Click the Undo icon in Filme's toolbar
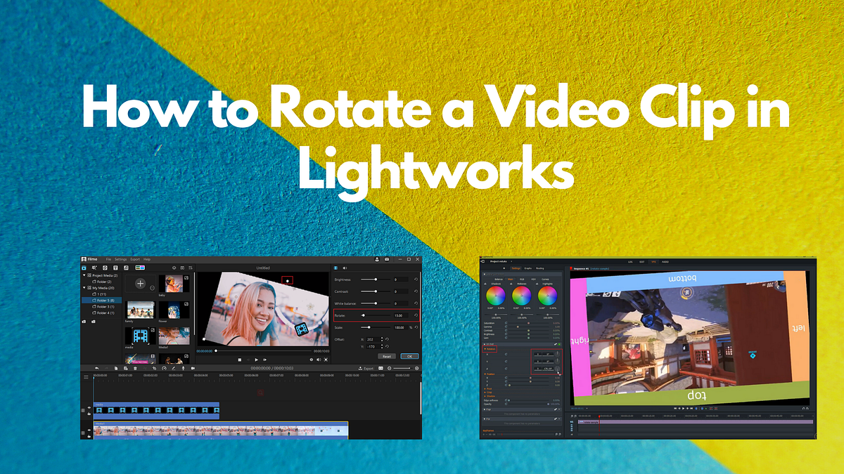844x474 pixels. tap(96, 369)
